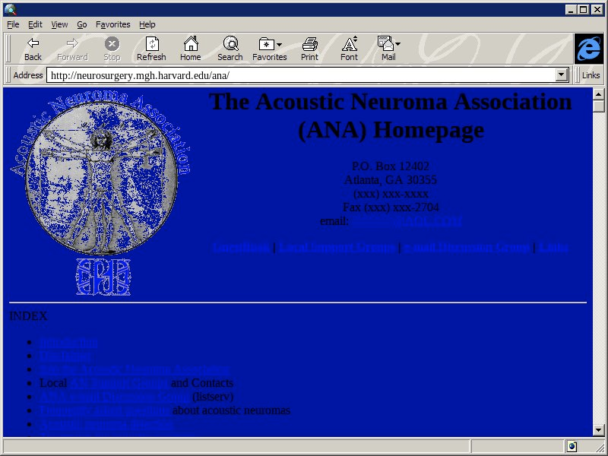Follow the Local Support Groups navigation link
The height and width of the screenshot is (456, 608).
(x=337, y=247)
